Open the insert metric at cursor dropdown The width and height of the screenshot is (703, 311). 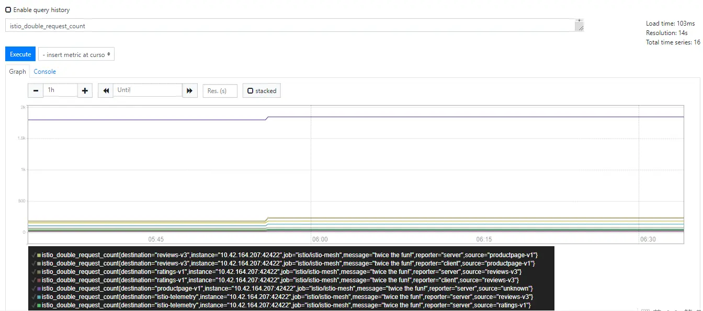[76, 54]
